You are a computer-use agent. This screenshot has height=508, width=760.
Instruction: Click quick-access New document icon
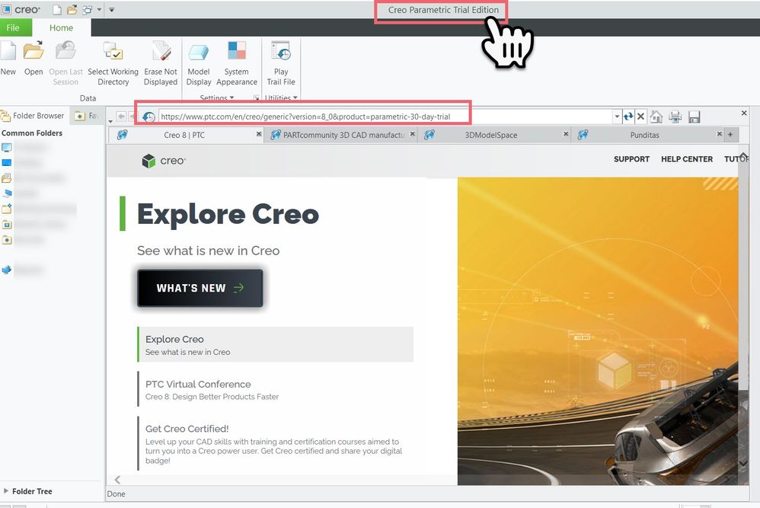56,9
